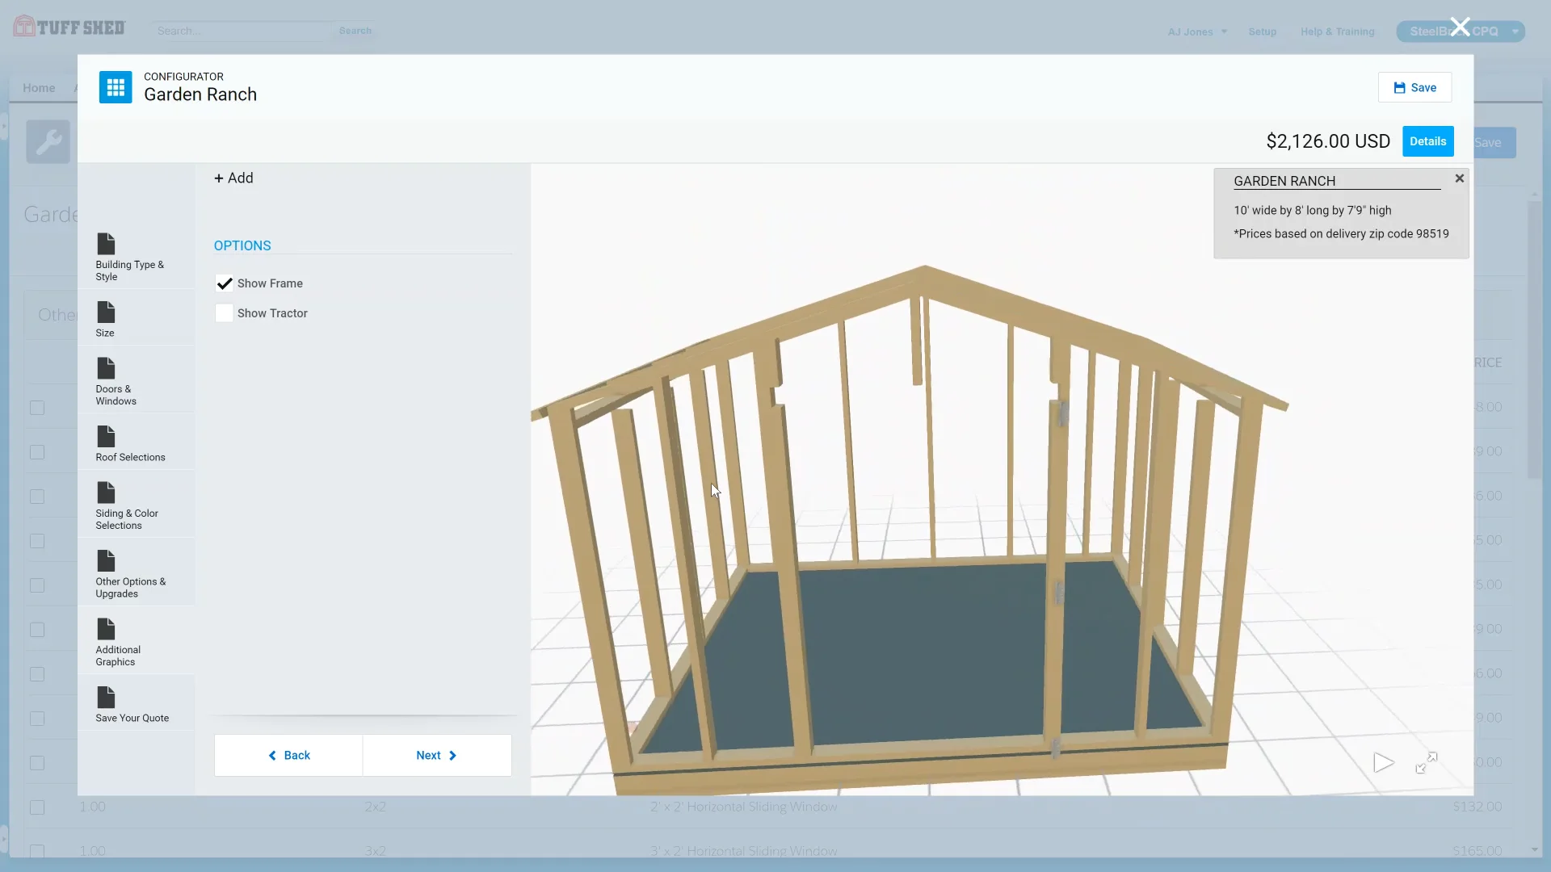Open Building Type & Style step

pyautogui.click(x=136, y=258)
